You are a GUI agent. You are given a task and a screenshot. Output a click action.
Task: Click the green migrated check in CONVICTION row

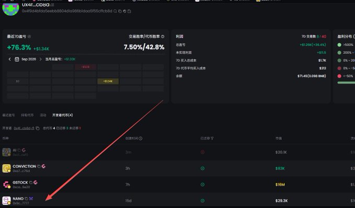(x=203, y=168)
